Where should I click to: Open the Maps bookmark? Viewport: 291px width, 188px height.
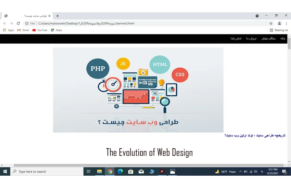(x=56, y=30)
